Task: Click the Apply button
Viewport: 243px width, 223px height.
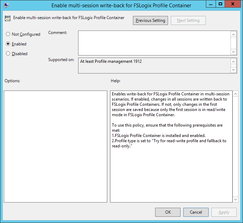Action: 224,212
